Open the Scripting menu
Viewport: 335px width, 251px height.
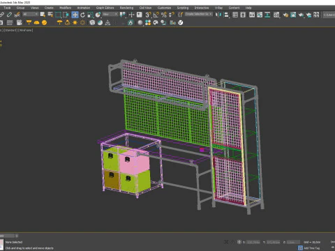pyautogui.click(x=183, y=8)
